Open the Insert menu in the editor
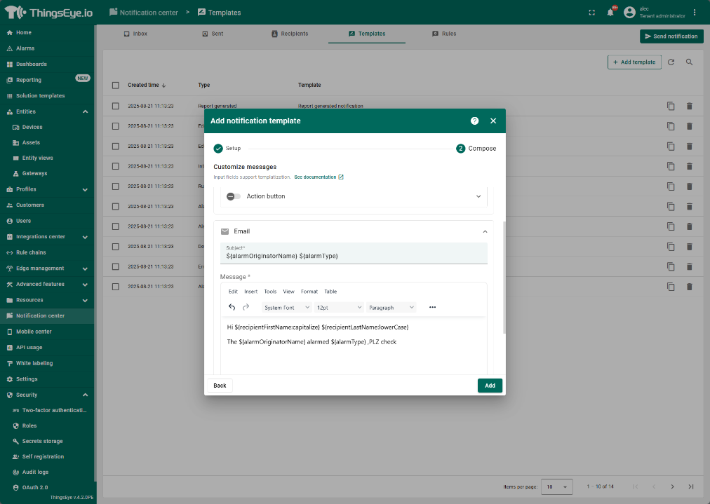710x504 pixels. (250, 292)
